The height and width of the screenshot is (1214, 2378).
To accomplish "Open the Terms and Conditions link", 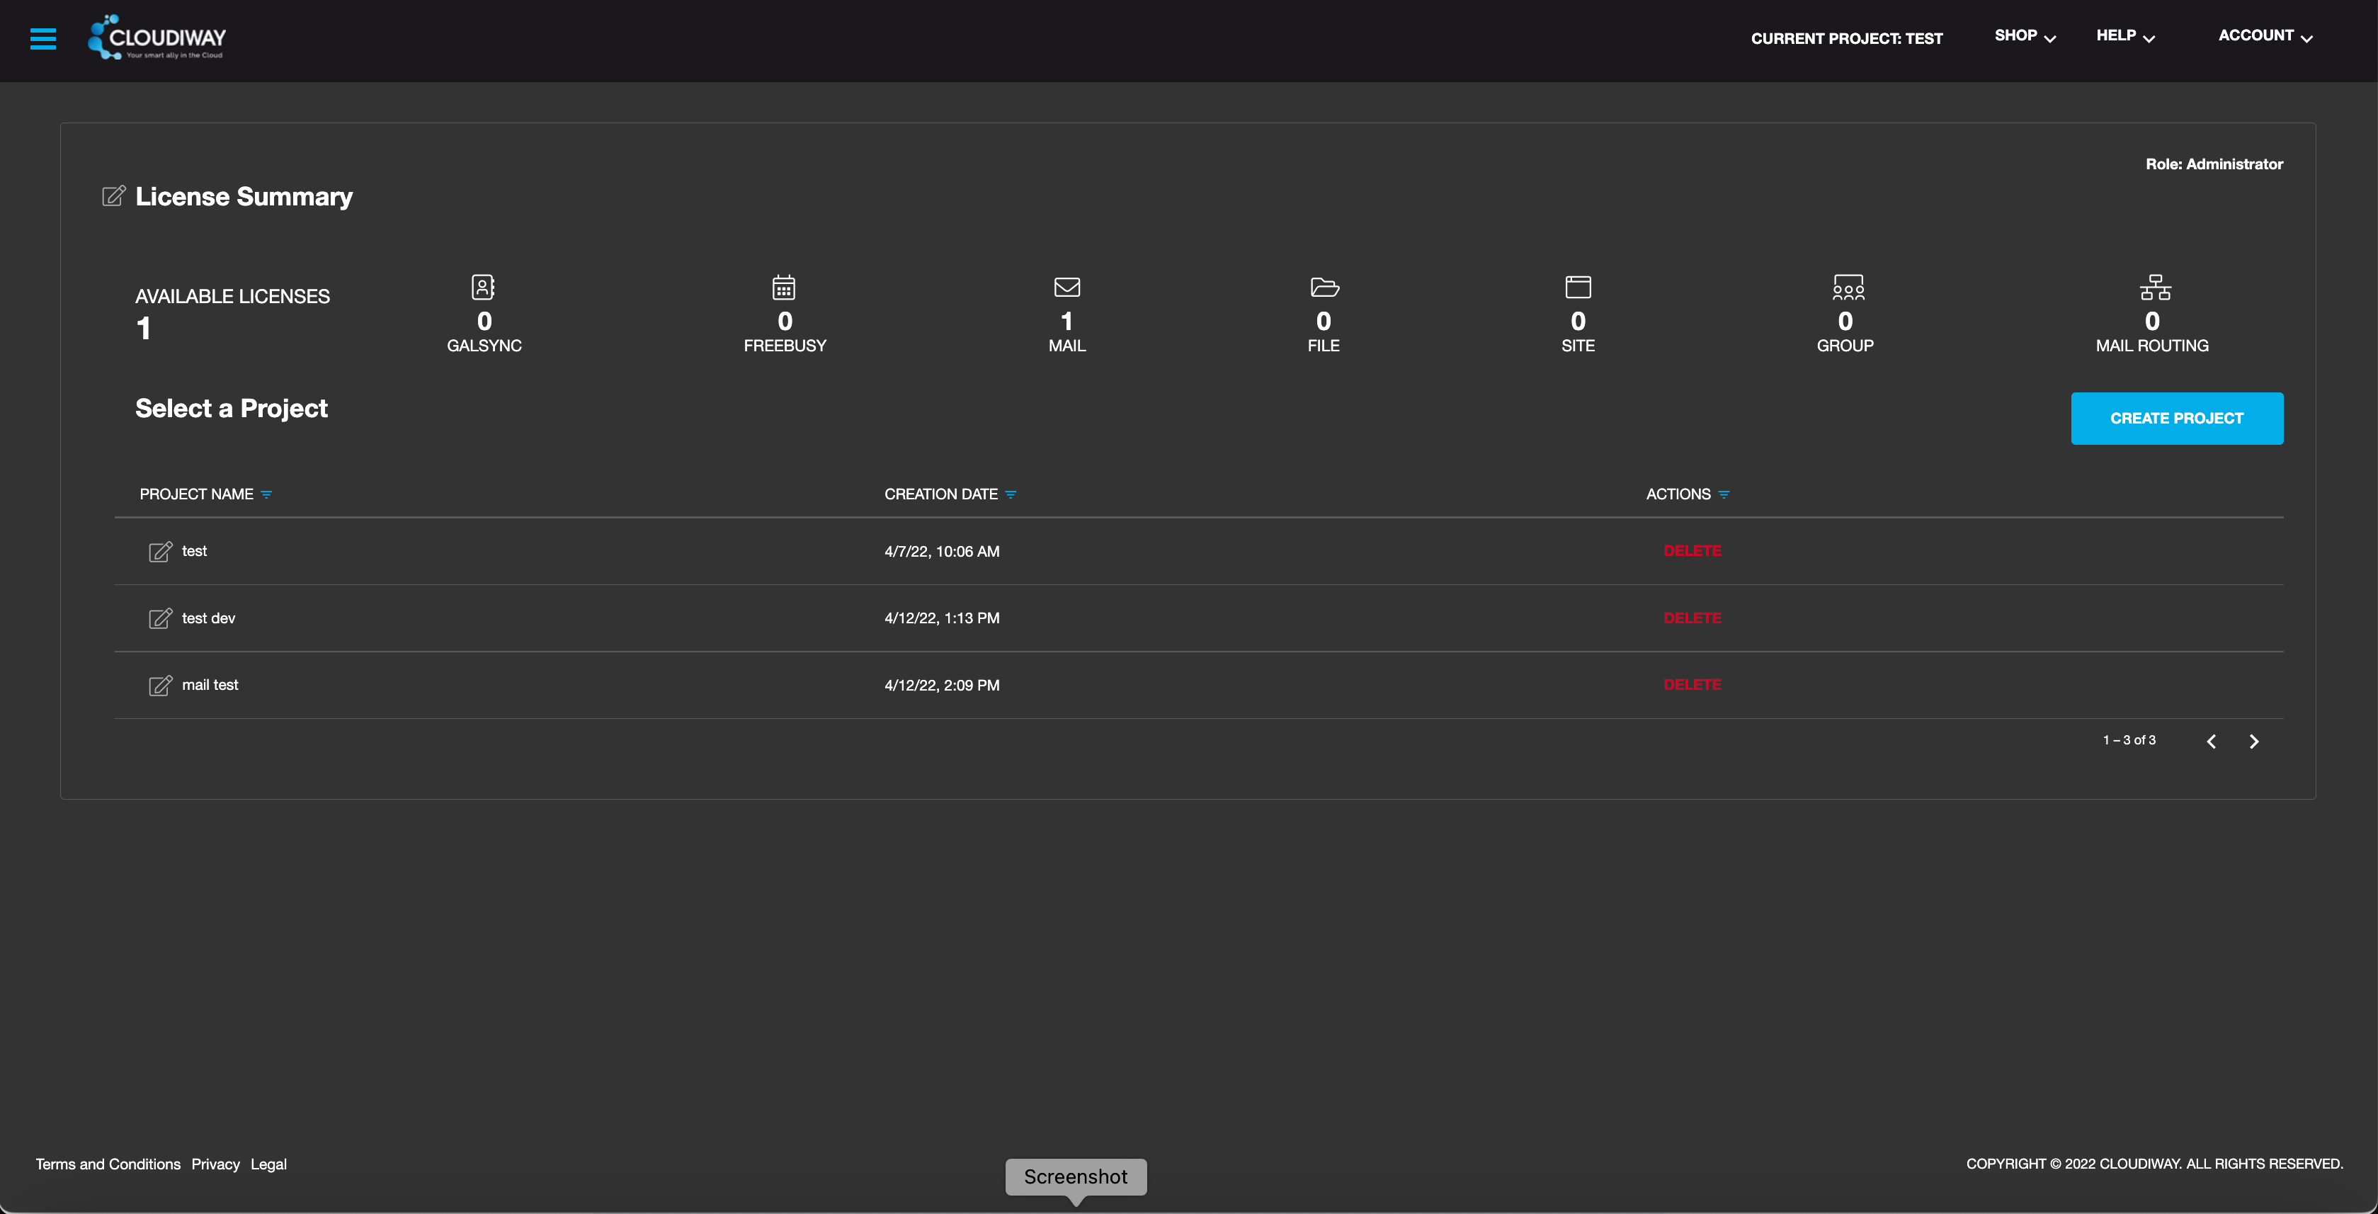I will (x=108, y=1164).
